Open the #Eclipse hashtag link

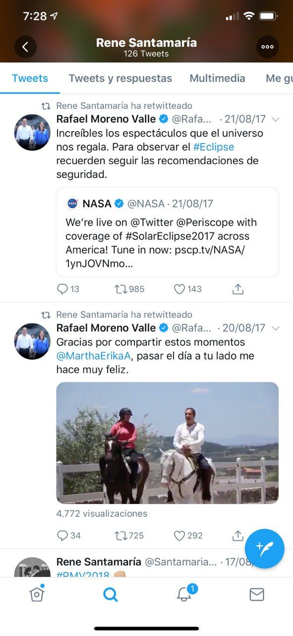[x=213, y=147]
